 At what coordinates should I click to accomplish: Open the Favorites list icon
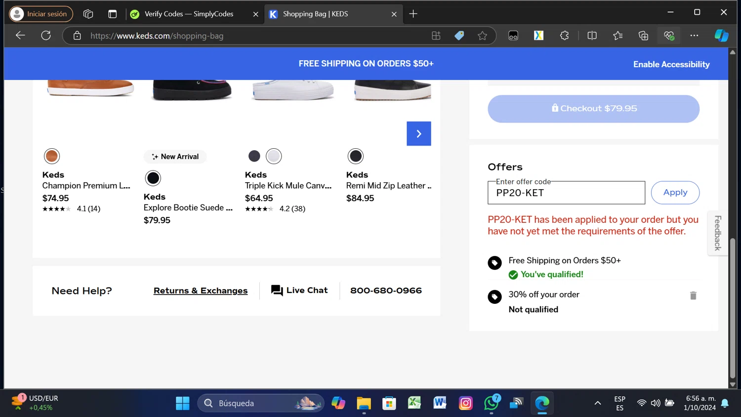(x=617, y=36)
